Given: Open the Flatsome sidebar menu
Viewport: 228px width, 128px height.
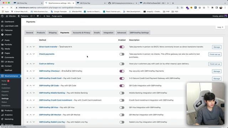Looking at the screenshot, I should point(9,30).
